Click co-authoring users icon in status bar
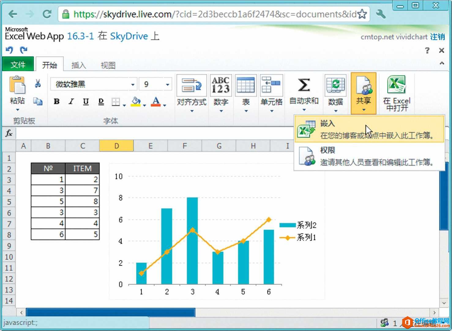This screenshot has width=452, height=331. [384, 322]
